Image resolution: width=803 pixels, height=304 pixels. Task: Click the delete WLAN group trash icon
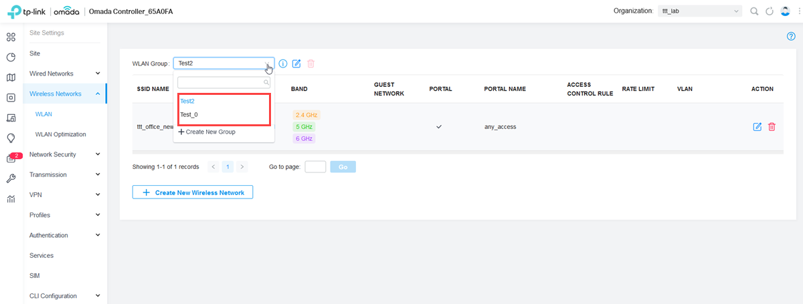tap(310, 63)
